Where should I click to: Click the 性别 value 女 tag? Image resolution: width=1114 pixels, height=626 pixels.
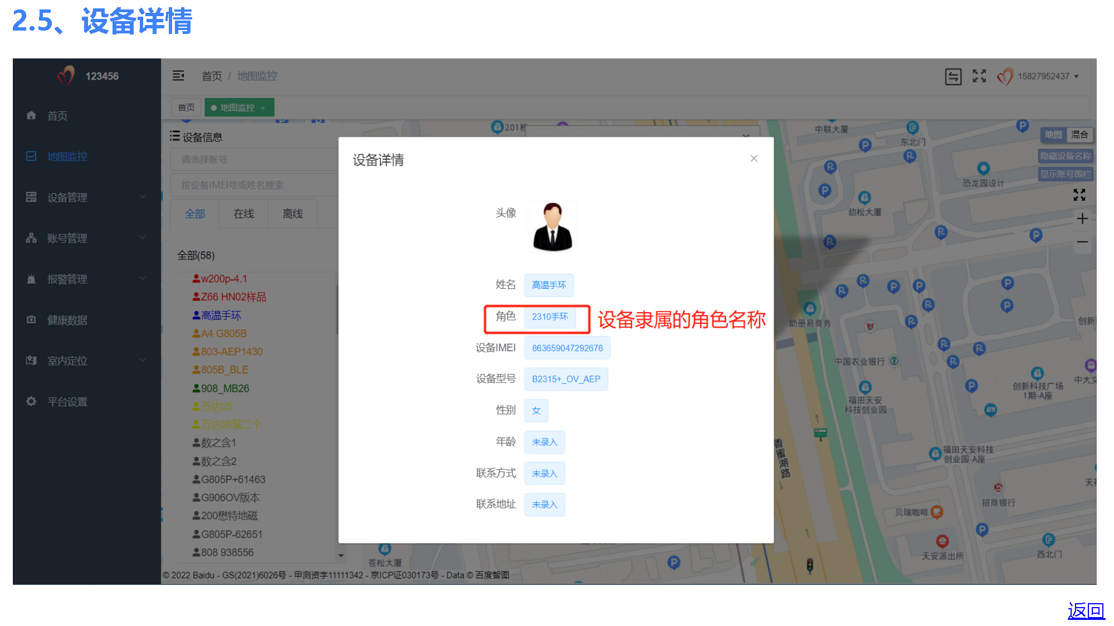click(x=536, y=411)
